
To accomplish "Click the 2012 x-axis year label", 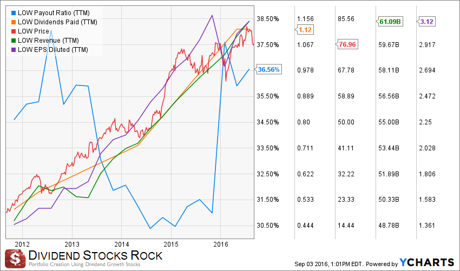I will (x=22, y=244).
